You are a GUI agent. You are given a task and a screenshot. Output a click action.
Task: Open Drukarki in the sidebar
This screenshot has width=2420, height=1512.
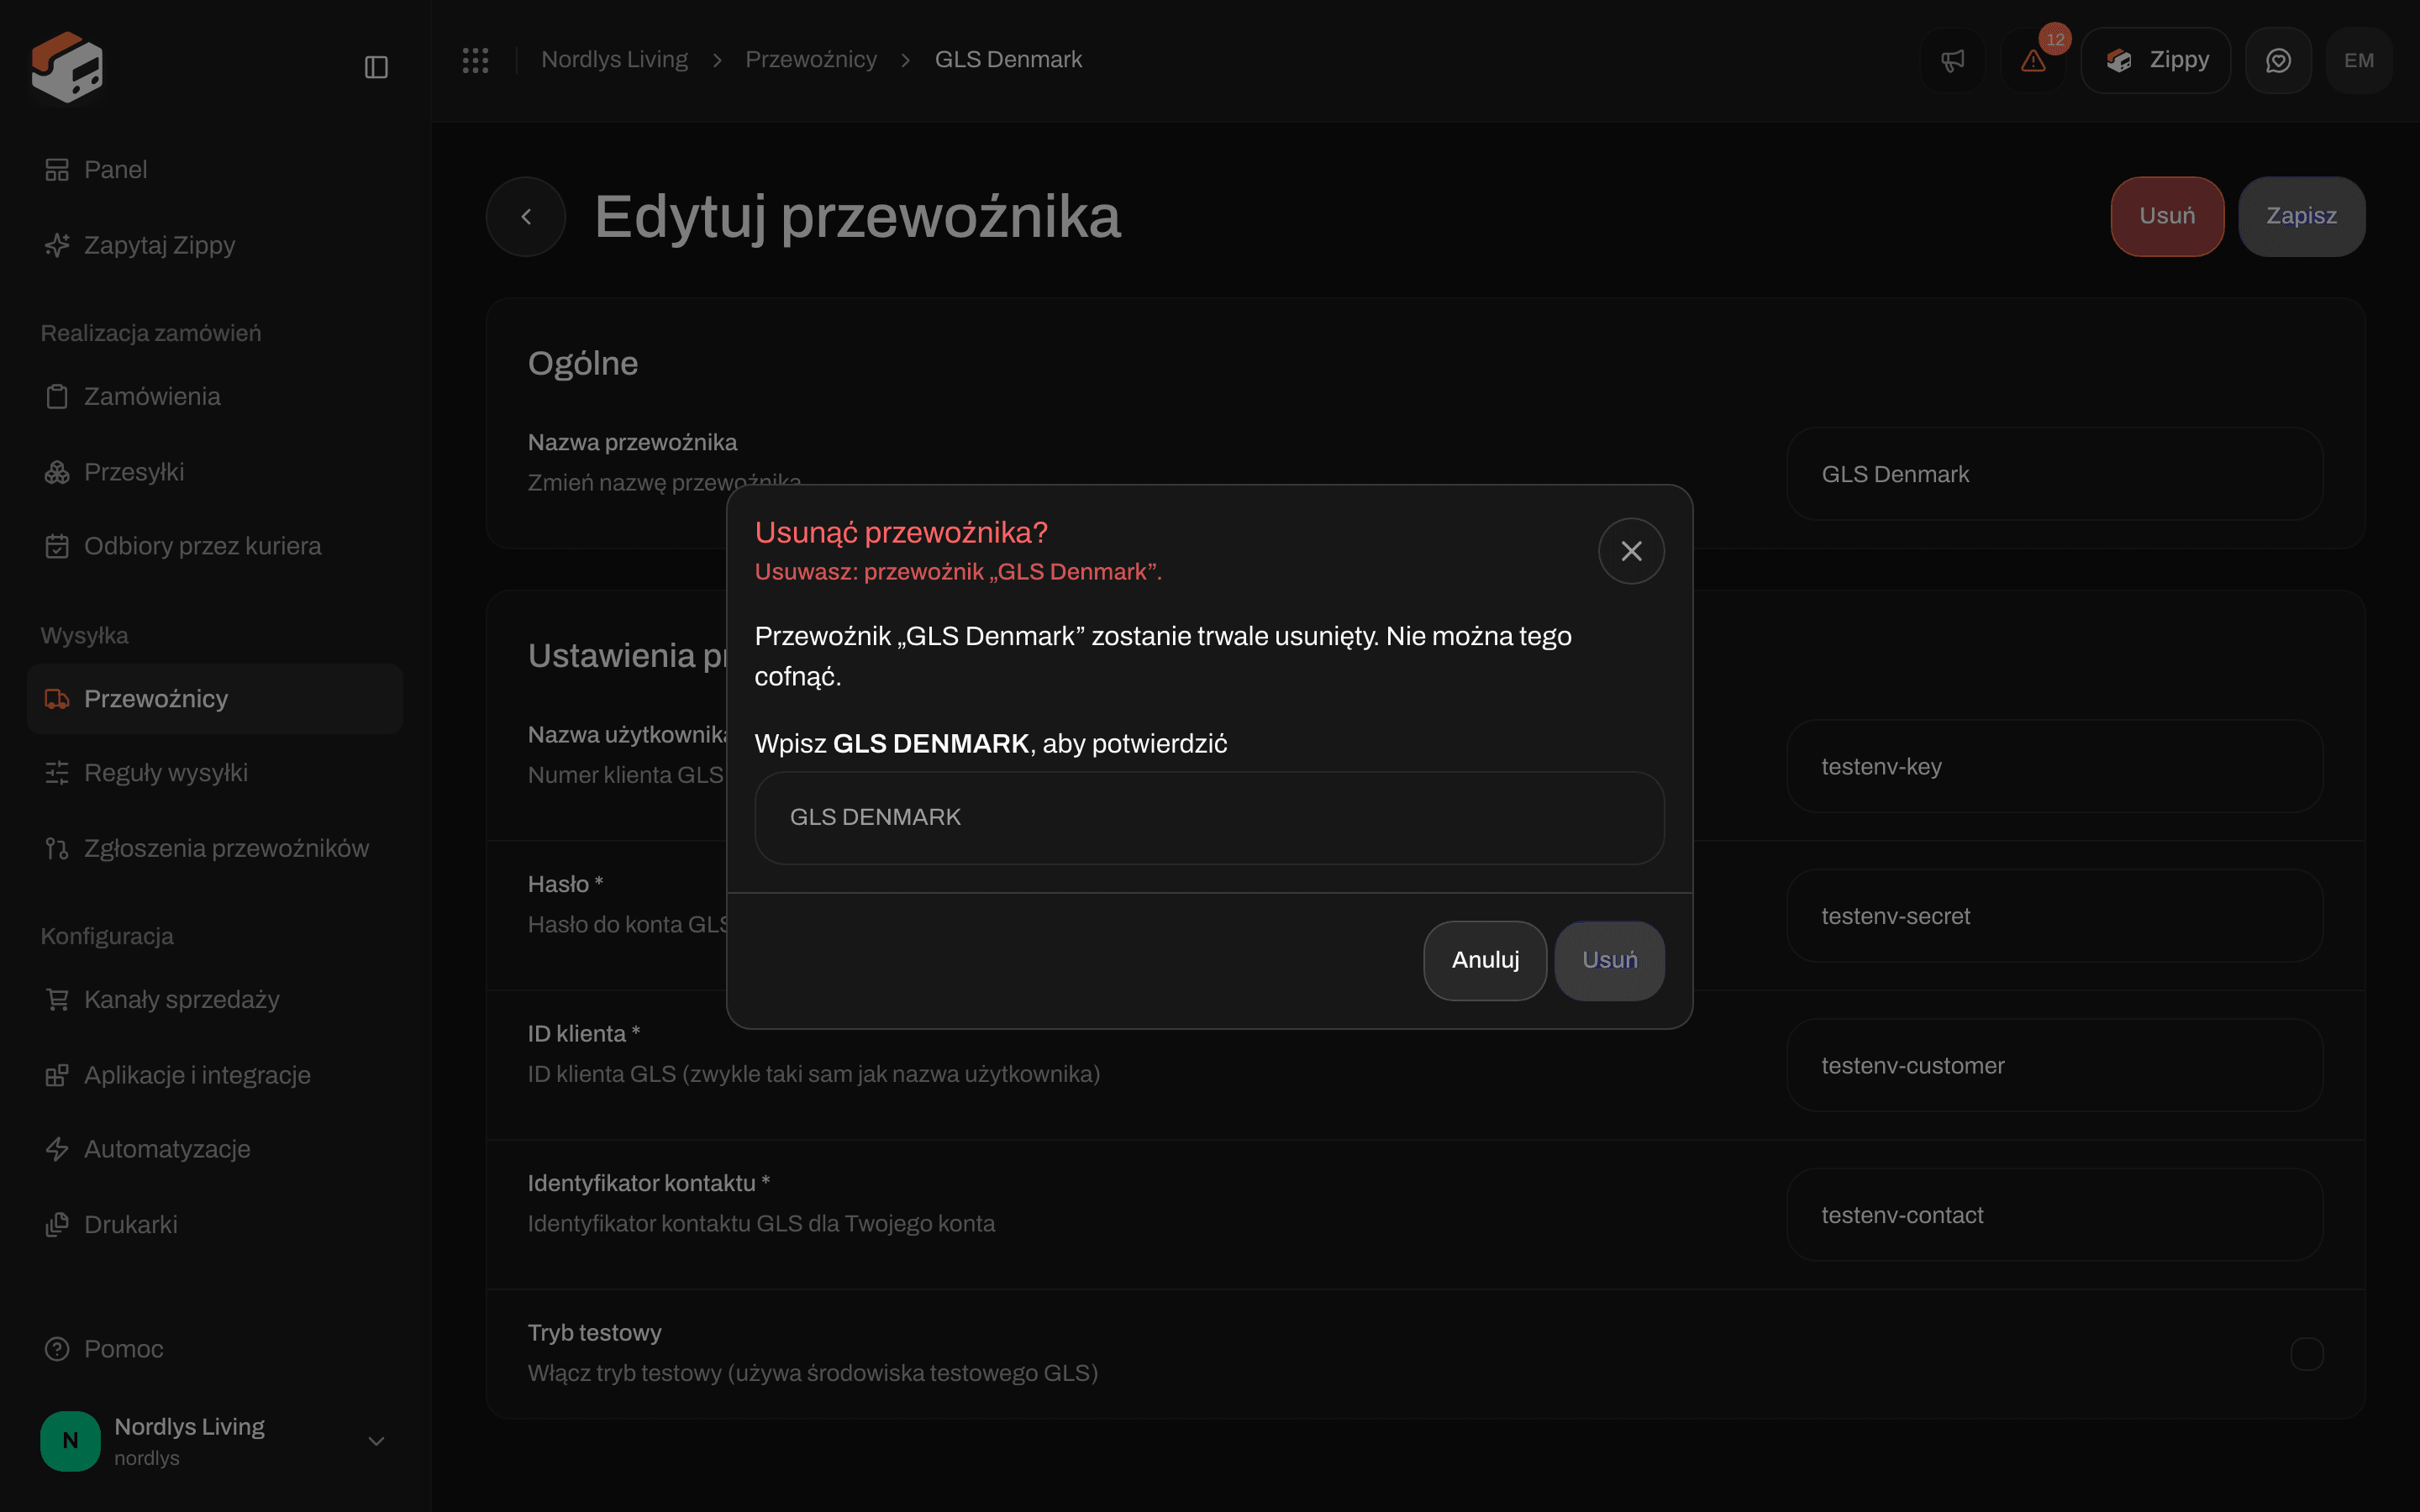click(x=215, y=1224)
